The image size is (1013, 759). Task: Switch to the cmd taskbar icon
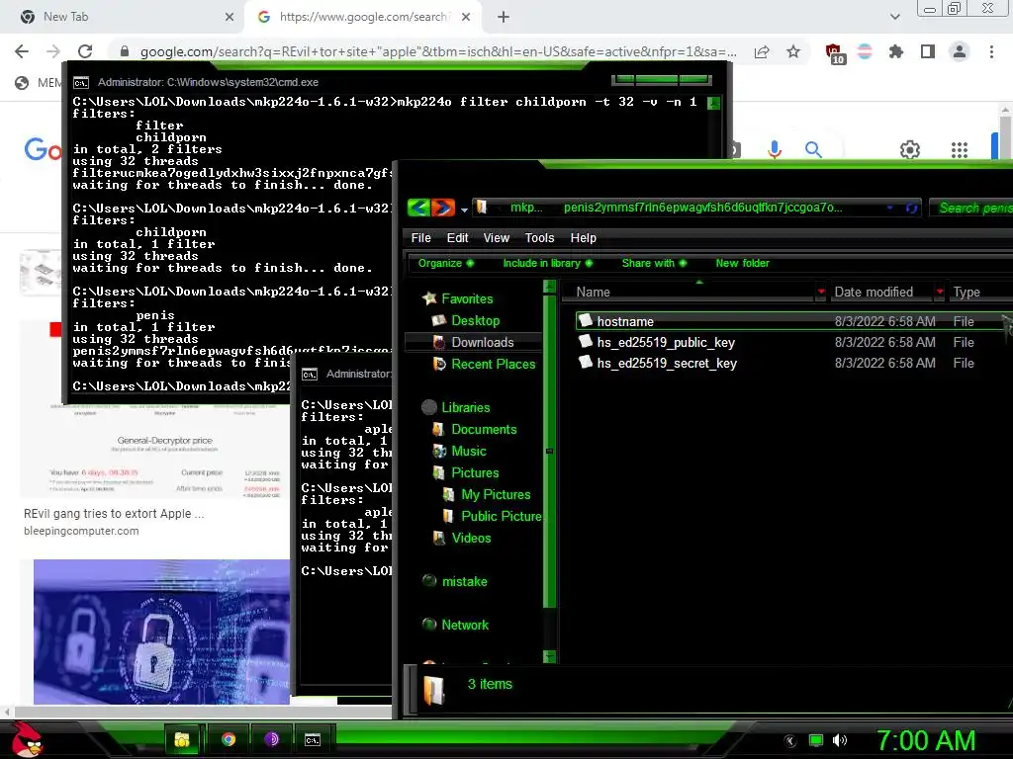(x=313, y=740)
